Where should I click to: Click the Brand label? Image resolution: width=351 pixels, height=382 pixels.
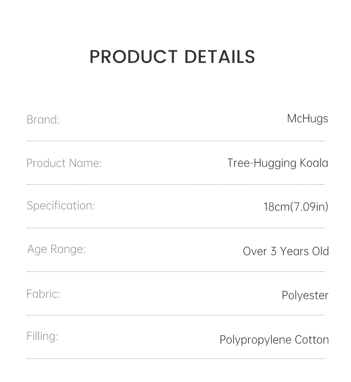click(43, 119)
